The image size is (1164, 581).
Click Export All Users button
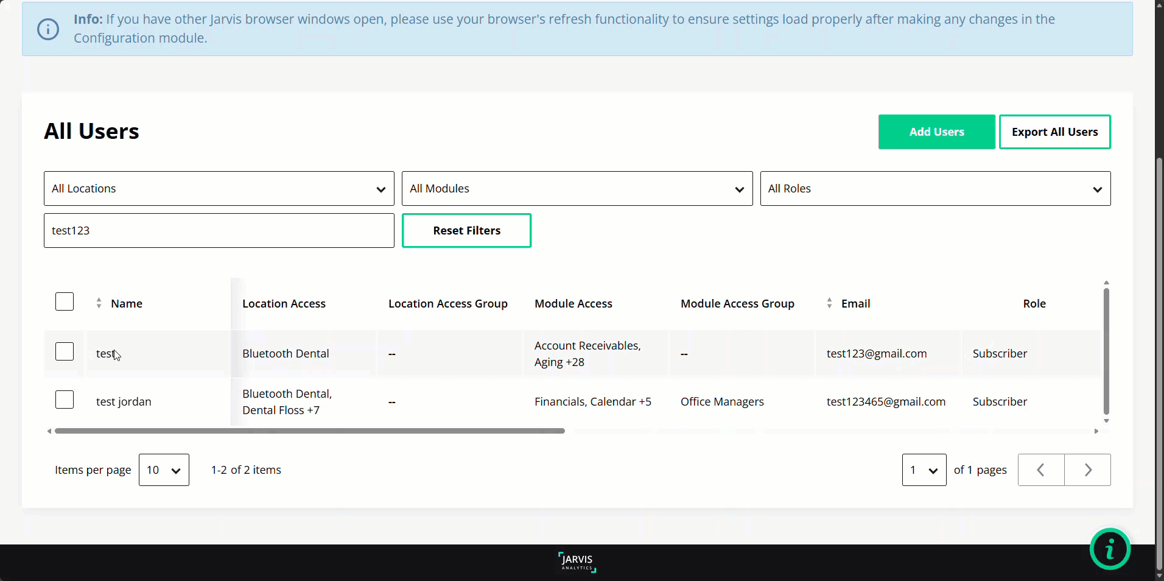point(1054,132)
